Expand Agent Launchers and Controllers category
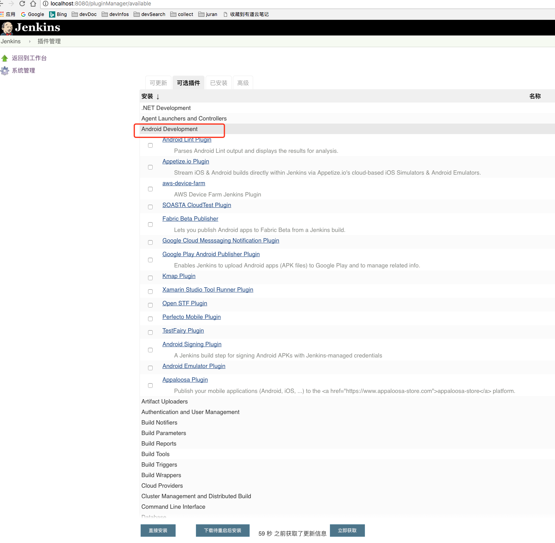Viewport: 555px width, 543px height. pos(184,119)
